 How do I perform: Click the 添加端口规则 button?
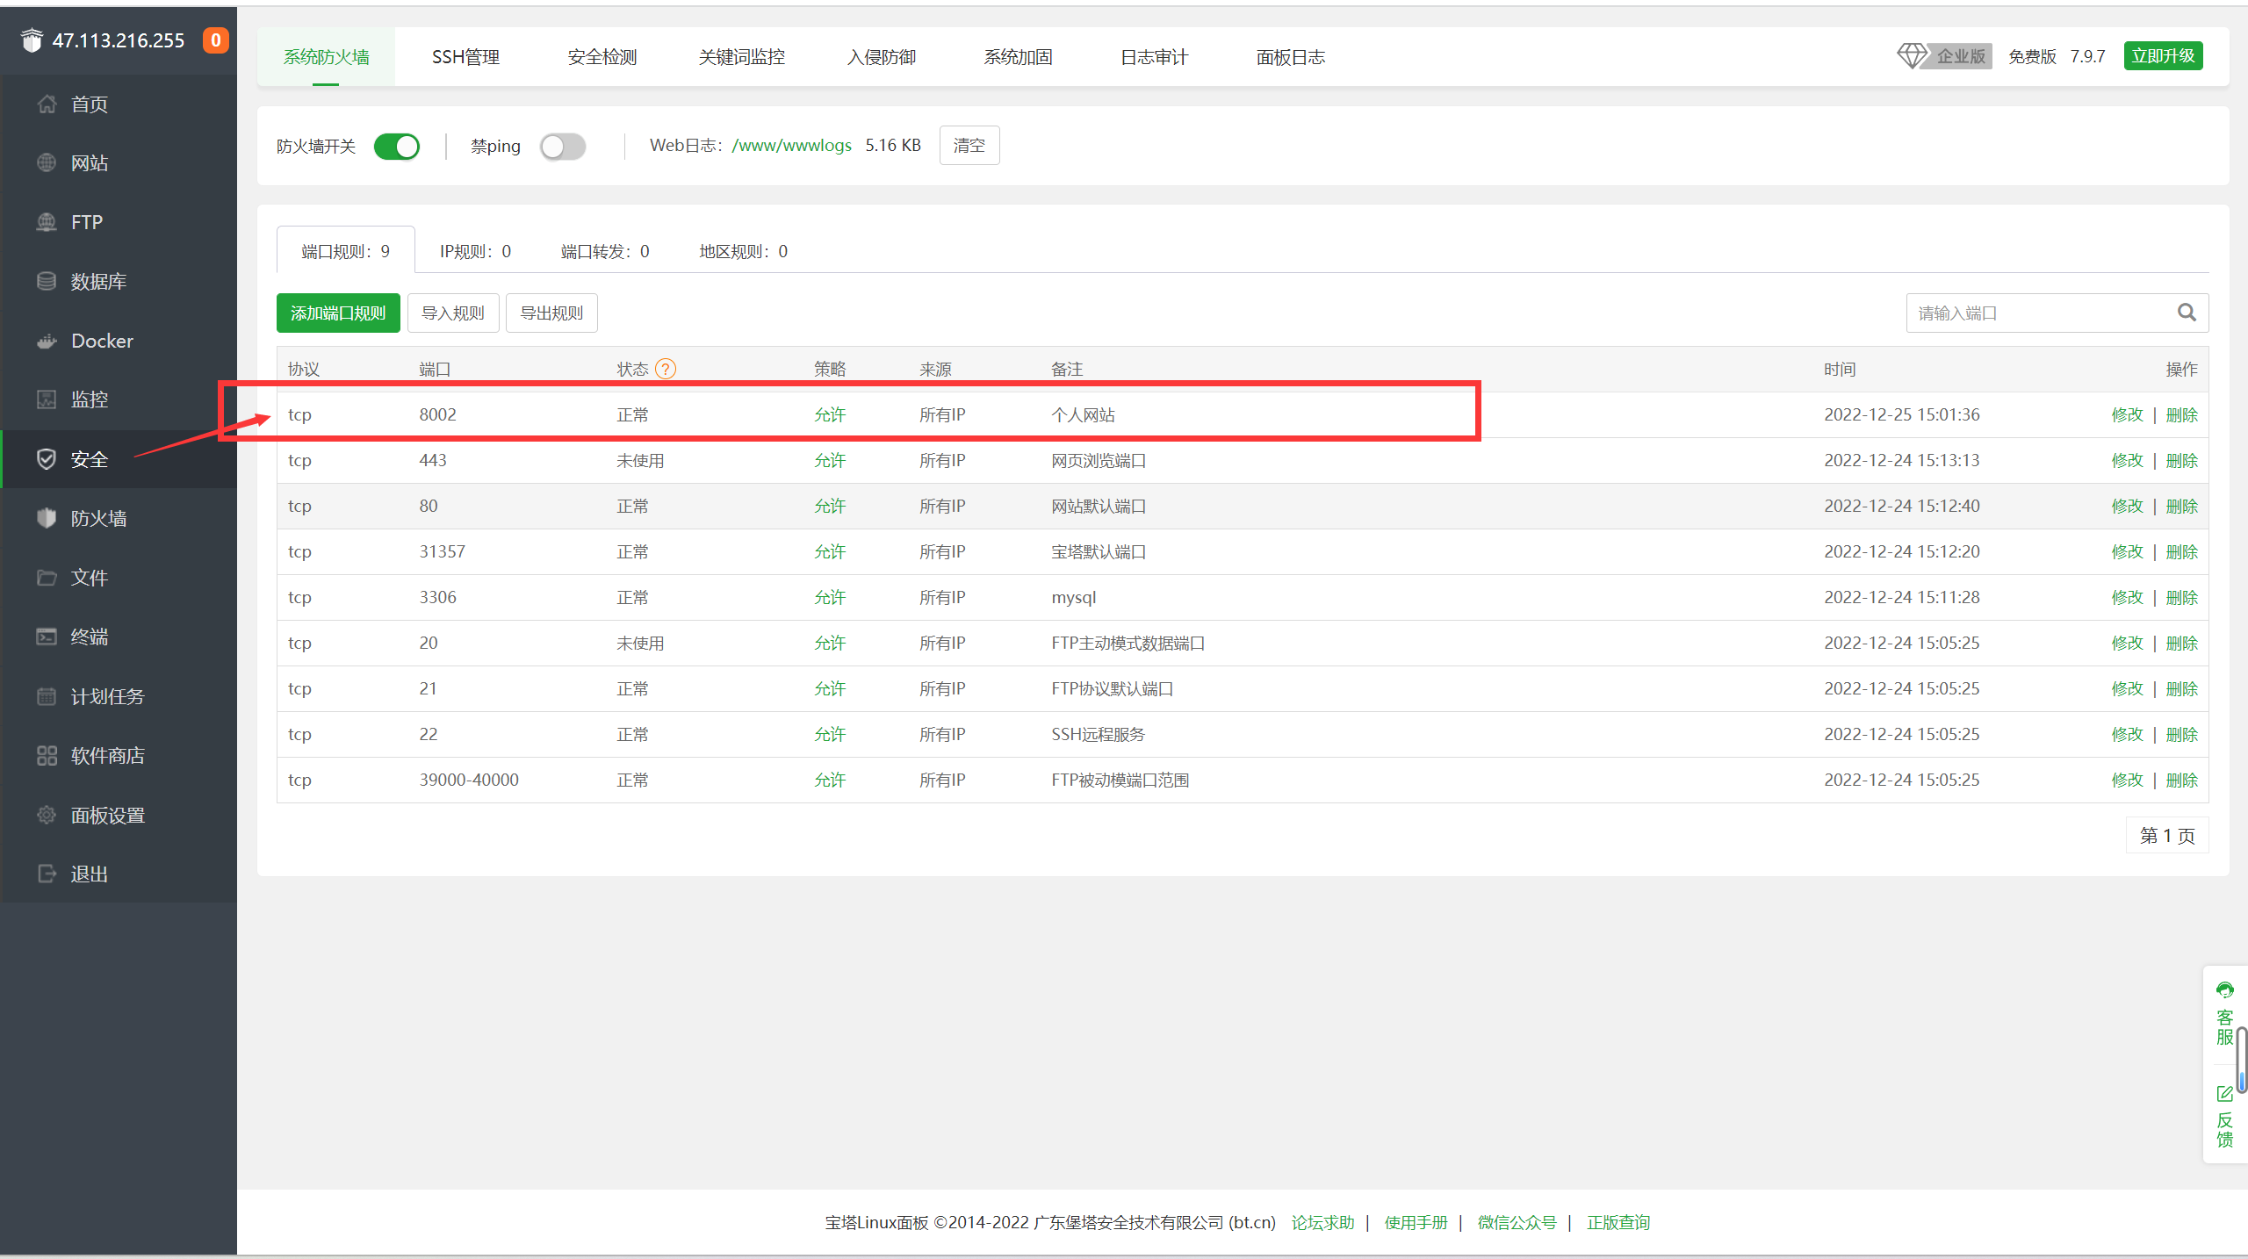click(x=338, y=313)
